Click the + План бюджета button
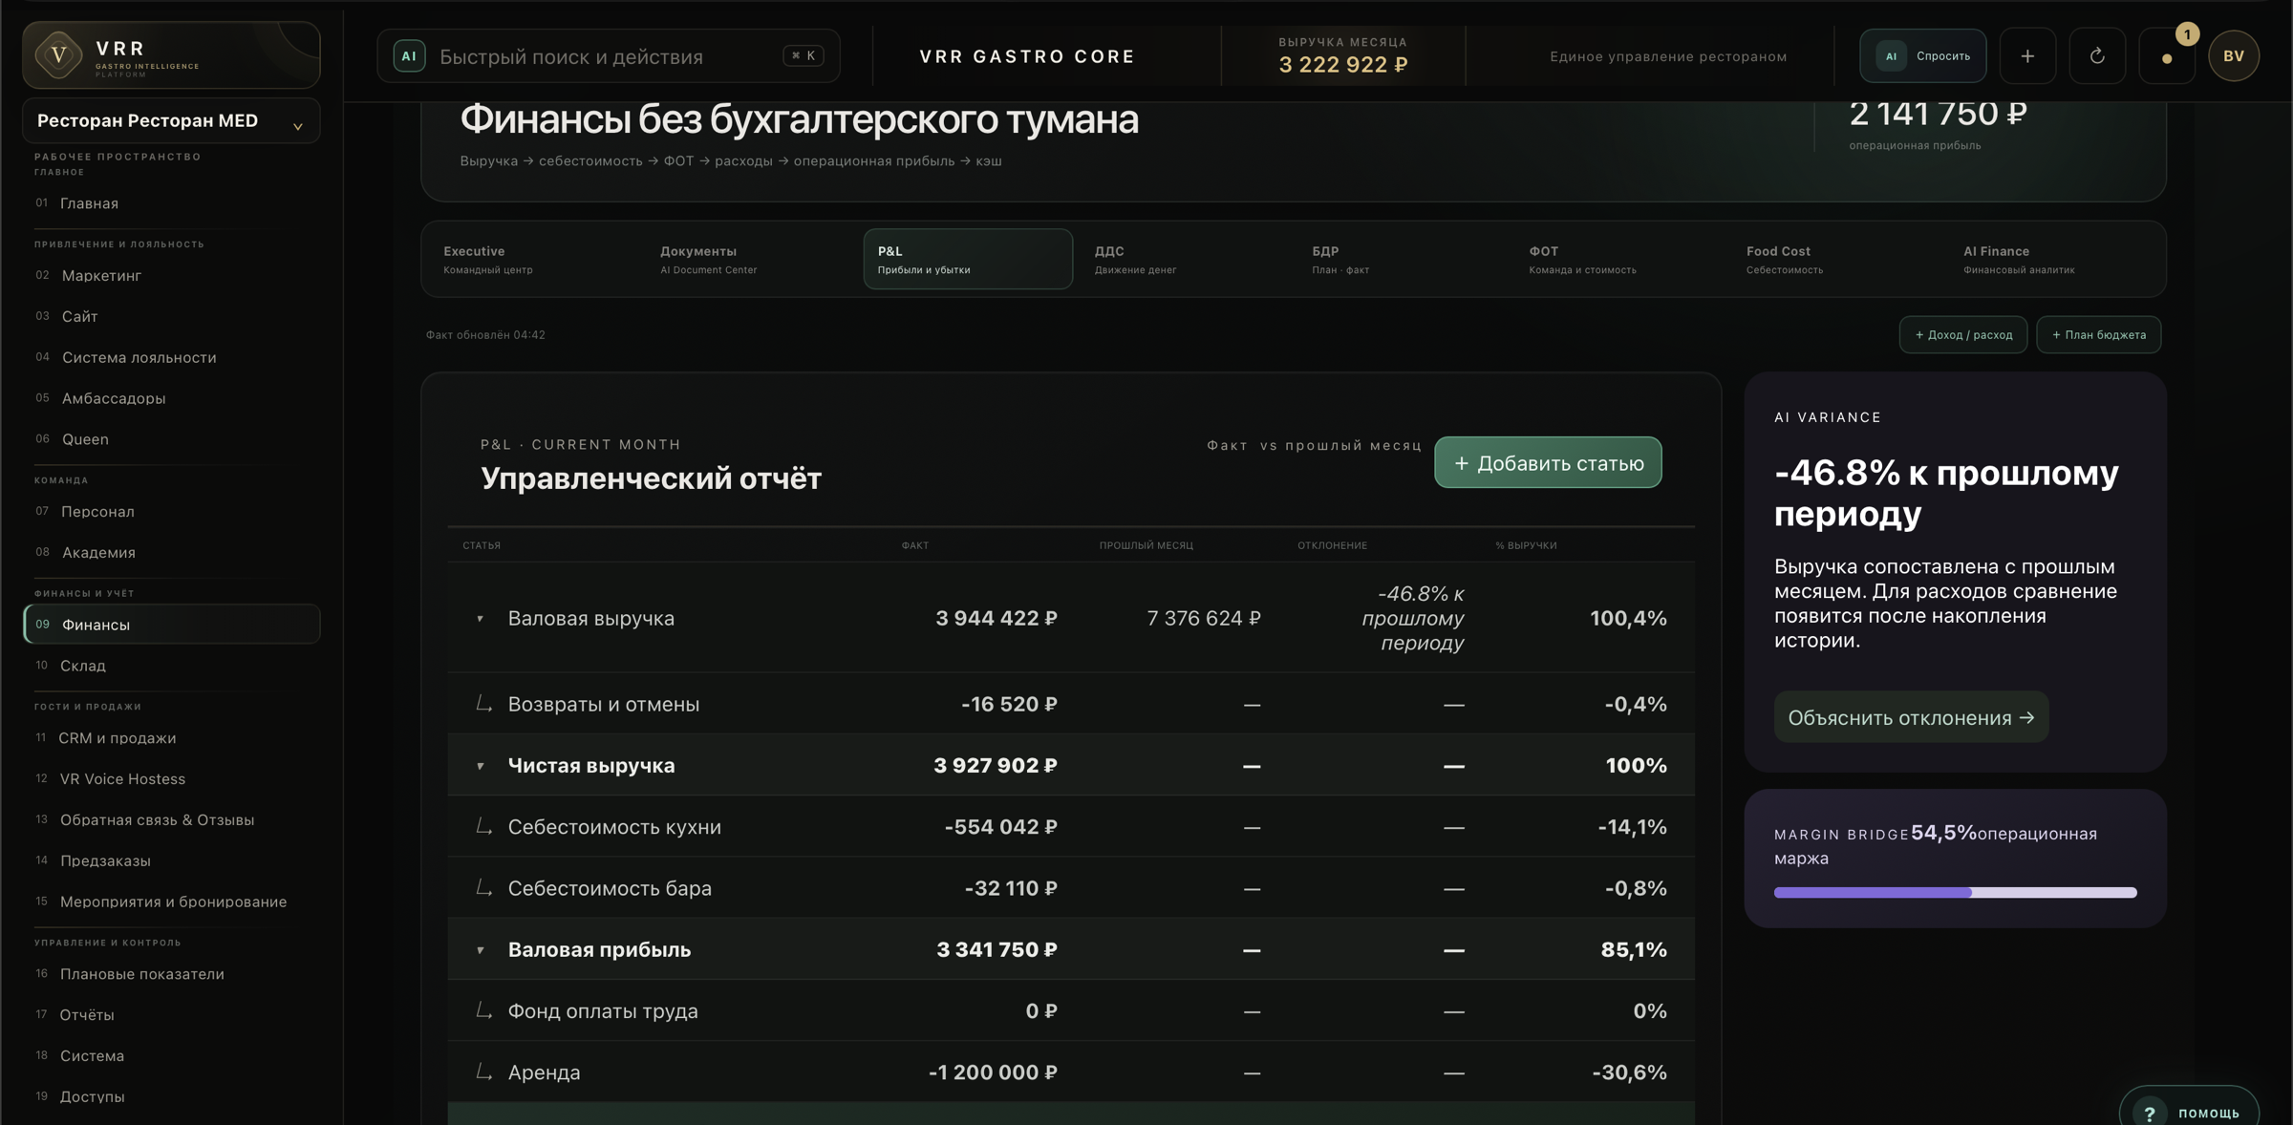Image resolution: width=2293 pixels, height=1125 pixels. [2098, 335]
